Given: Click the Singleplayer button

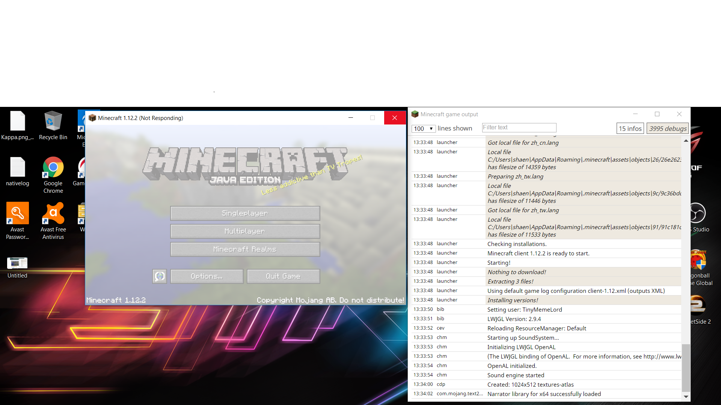Looking at the screenshot, I should click(245, 213).
